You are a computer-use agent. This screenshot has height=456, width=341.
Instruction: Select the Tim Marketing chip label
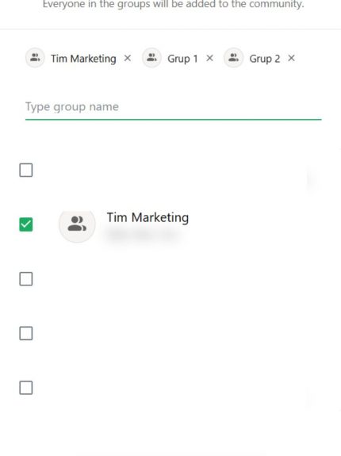click(84, 59)
